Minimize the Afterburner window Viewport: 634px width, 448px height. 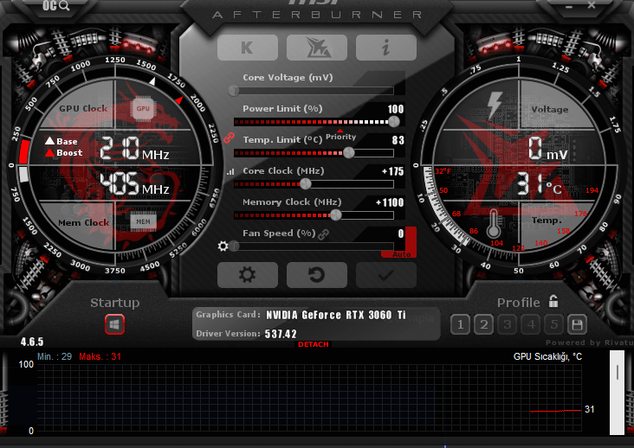(569, 6)
